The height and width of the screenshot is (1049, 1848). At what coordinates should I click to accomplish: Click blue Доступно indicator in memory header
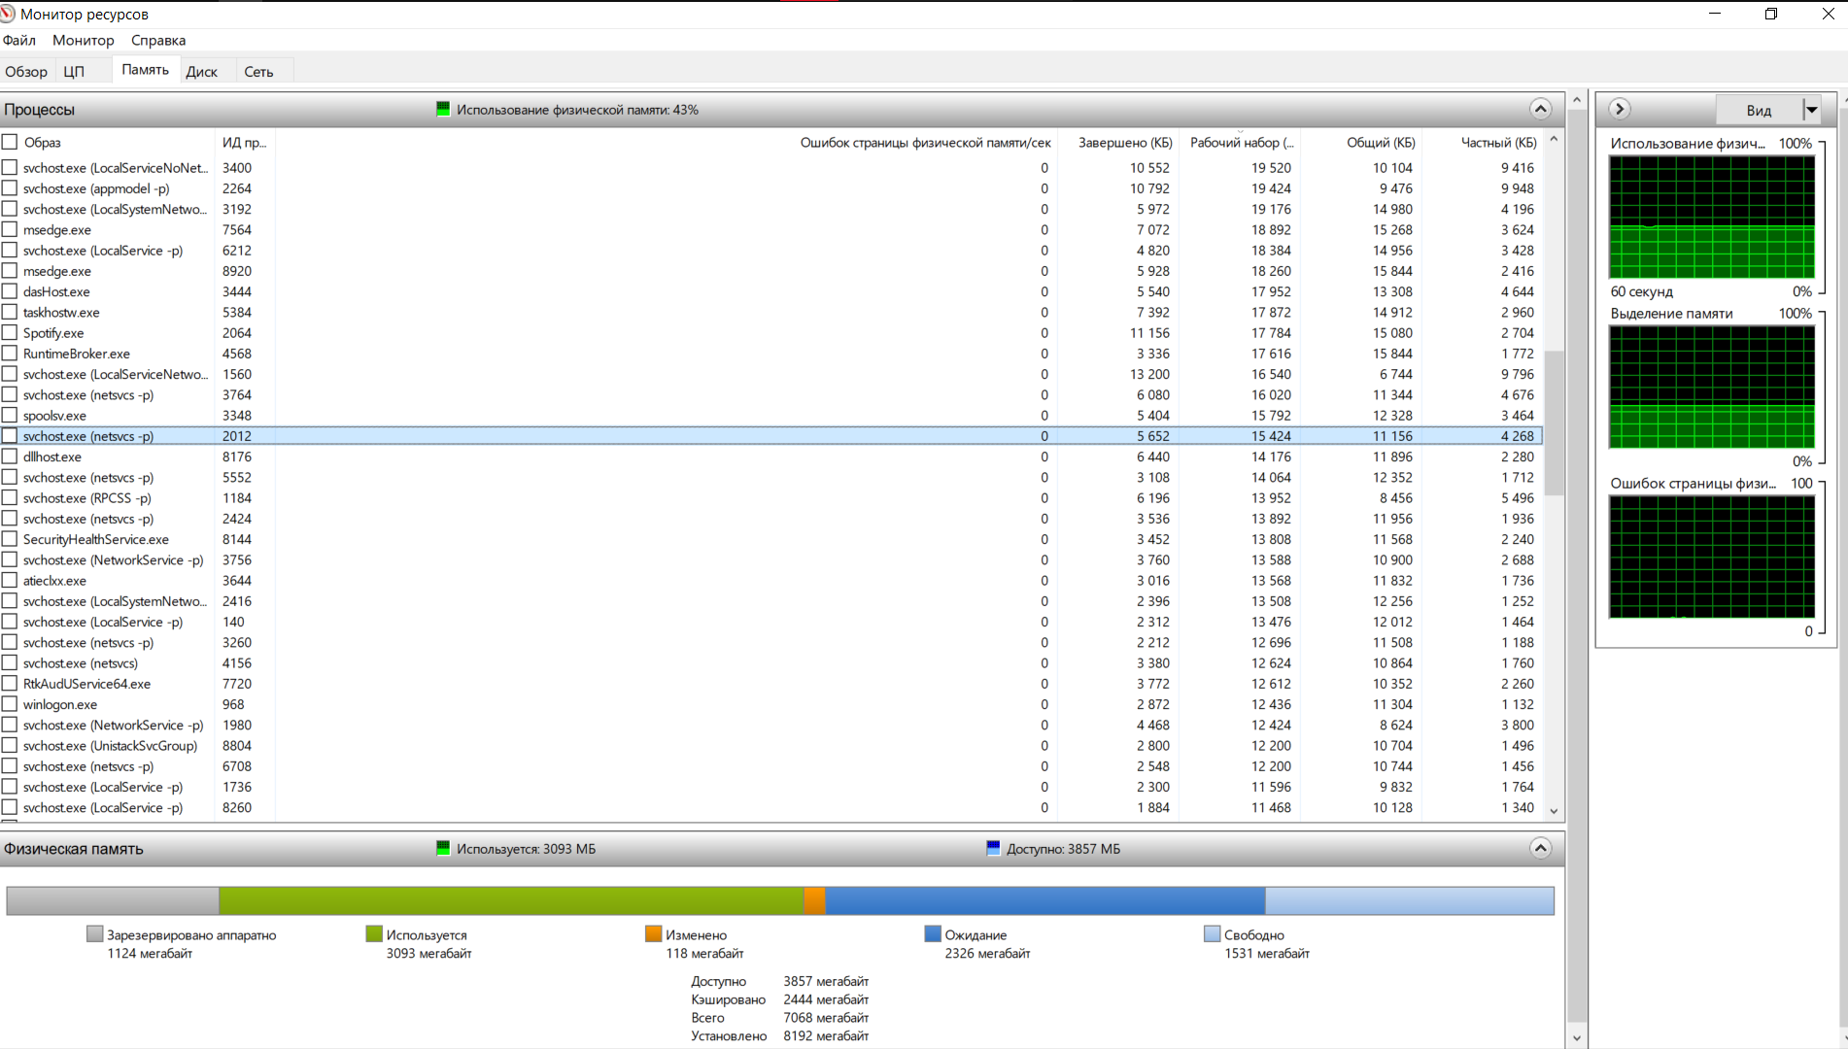click(993, 848)
